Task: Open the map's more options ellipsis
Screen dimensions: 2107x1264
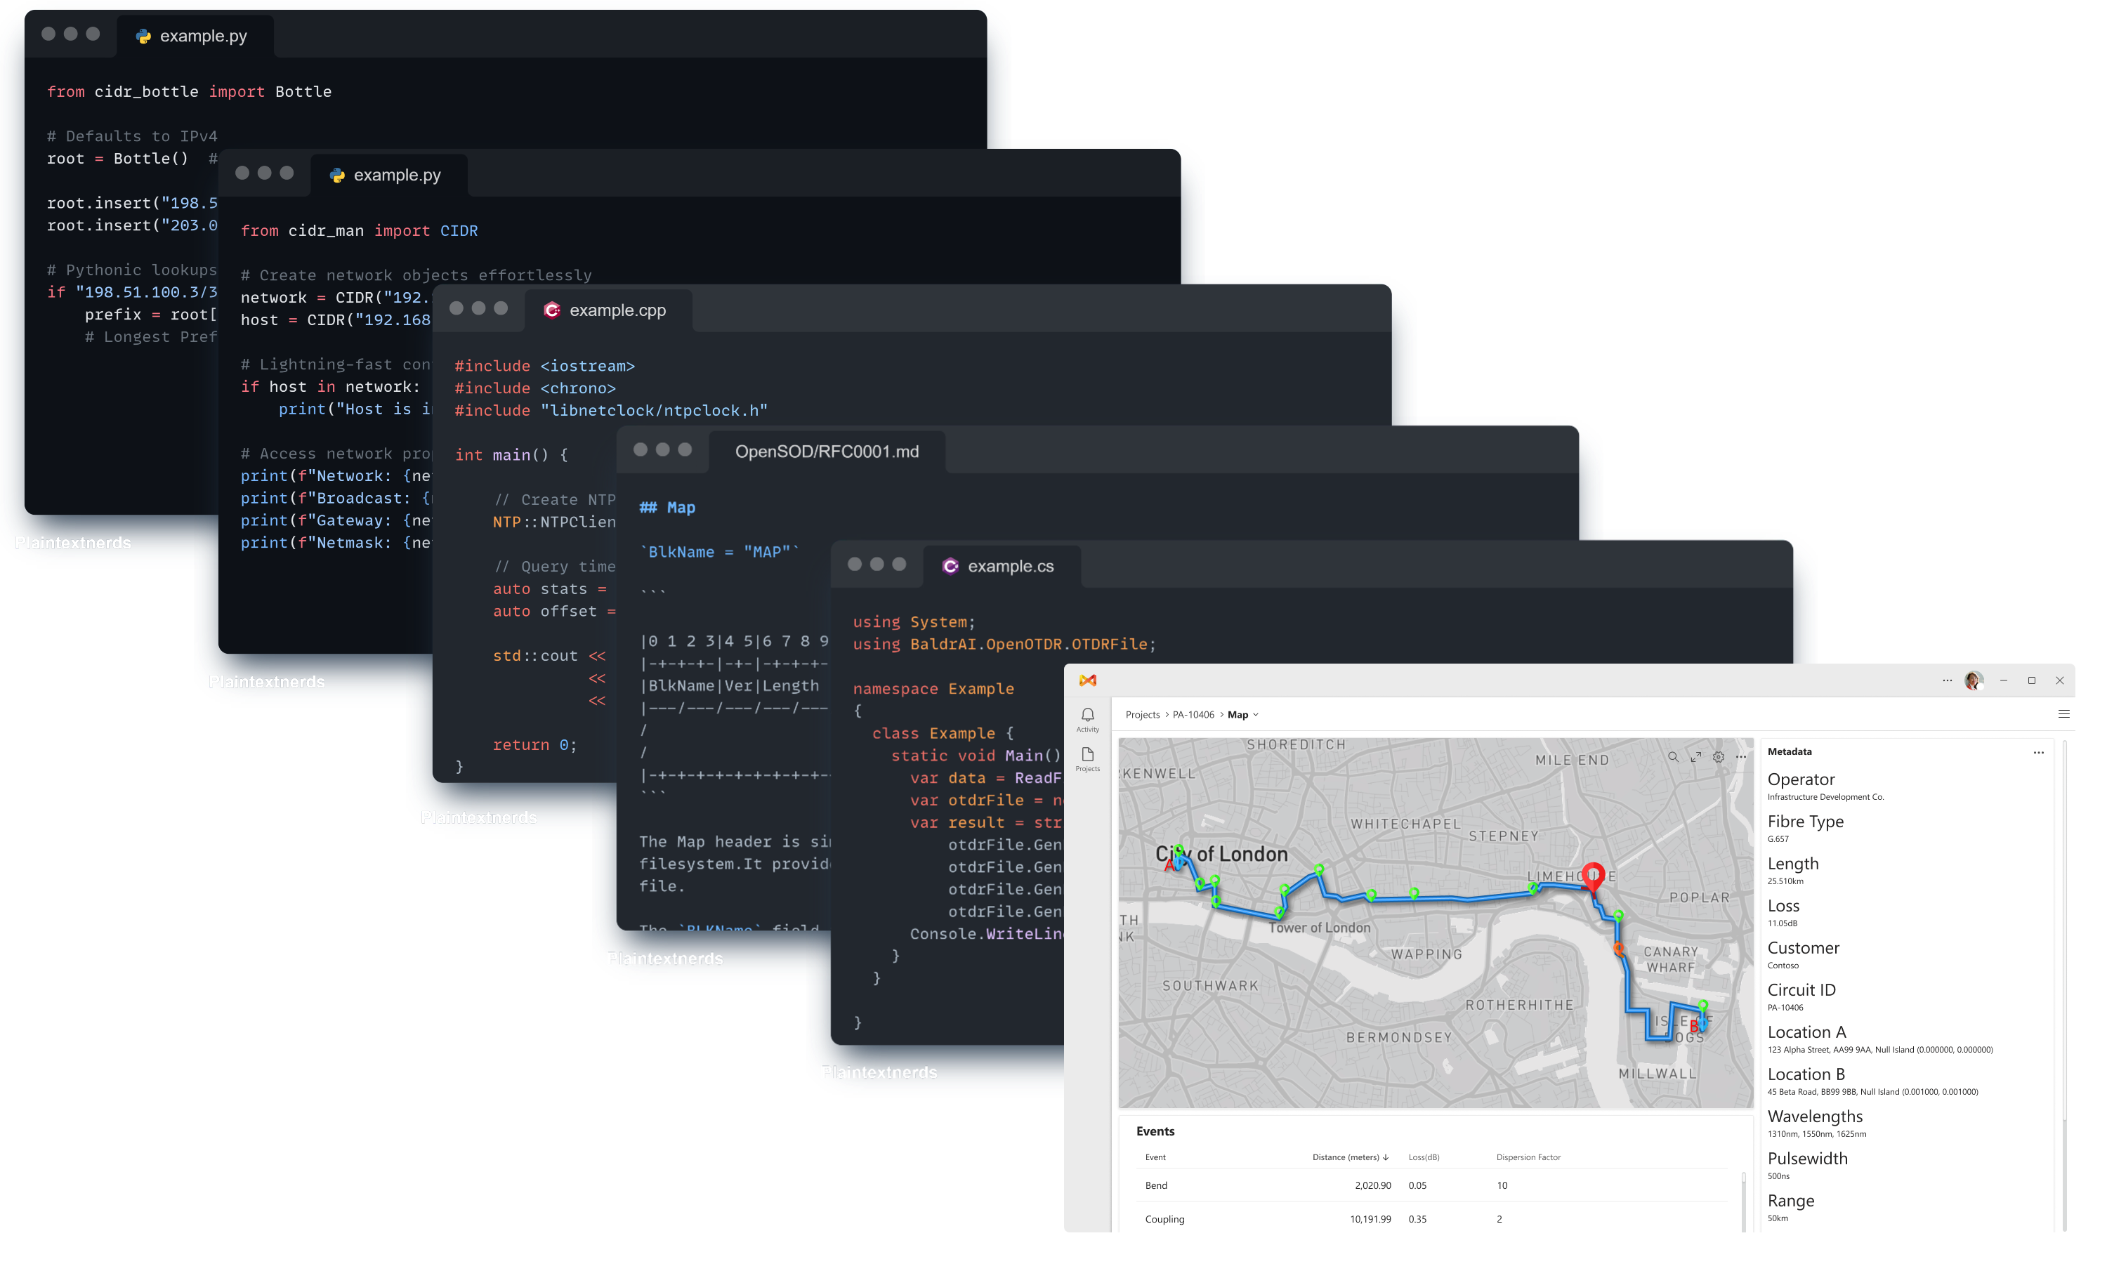Action: (x=1741, y=756)
